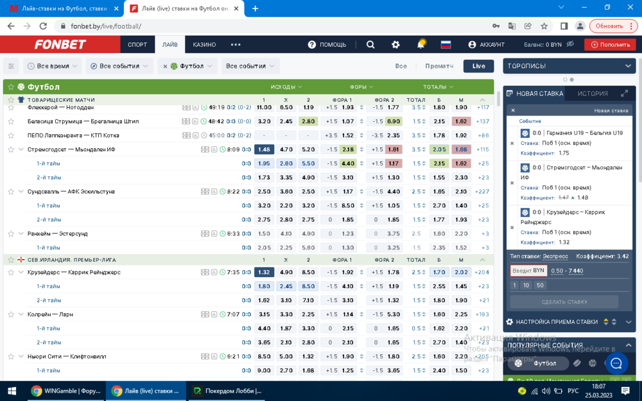The image size is (642, 401).
Task: Open the filter sliders icon left of 'Все время'
Action: pos(11,66)
